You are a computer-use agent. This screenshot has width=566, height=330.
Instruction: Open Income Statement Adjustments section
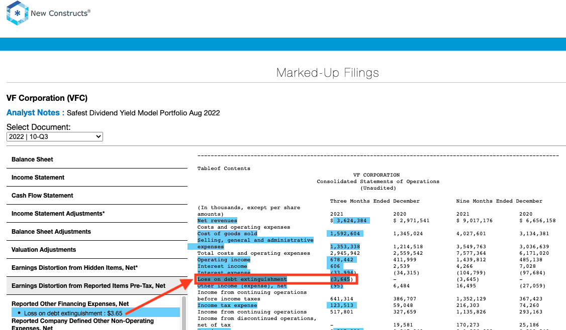97,213
